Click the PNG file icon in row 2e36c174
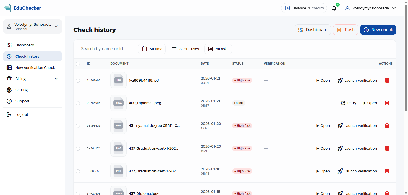The width and height of the screenshot is (408, 195). [x=119, y=148]
